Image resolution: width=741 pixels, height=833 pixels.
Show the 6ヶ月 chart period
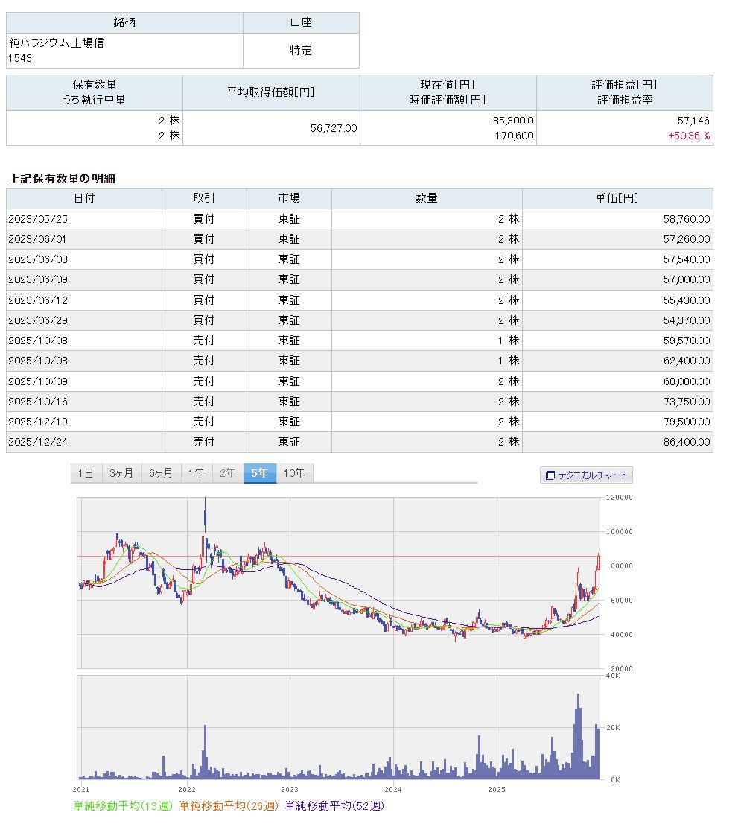coord(160,473)
